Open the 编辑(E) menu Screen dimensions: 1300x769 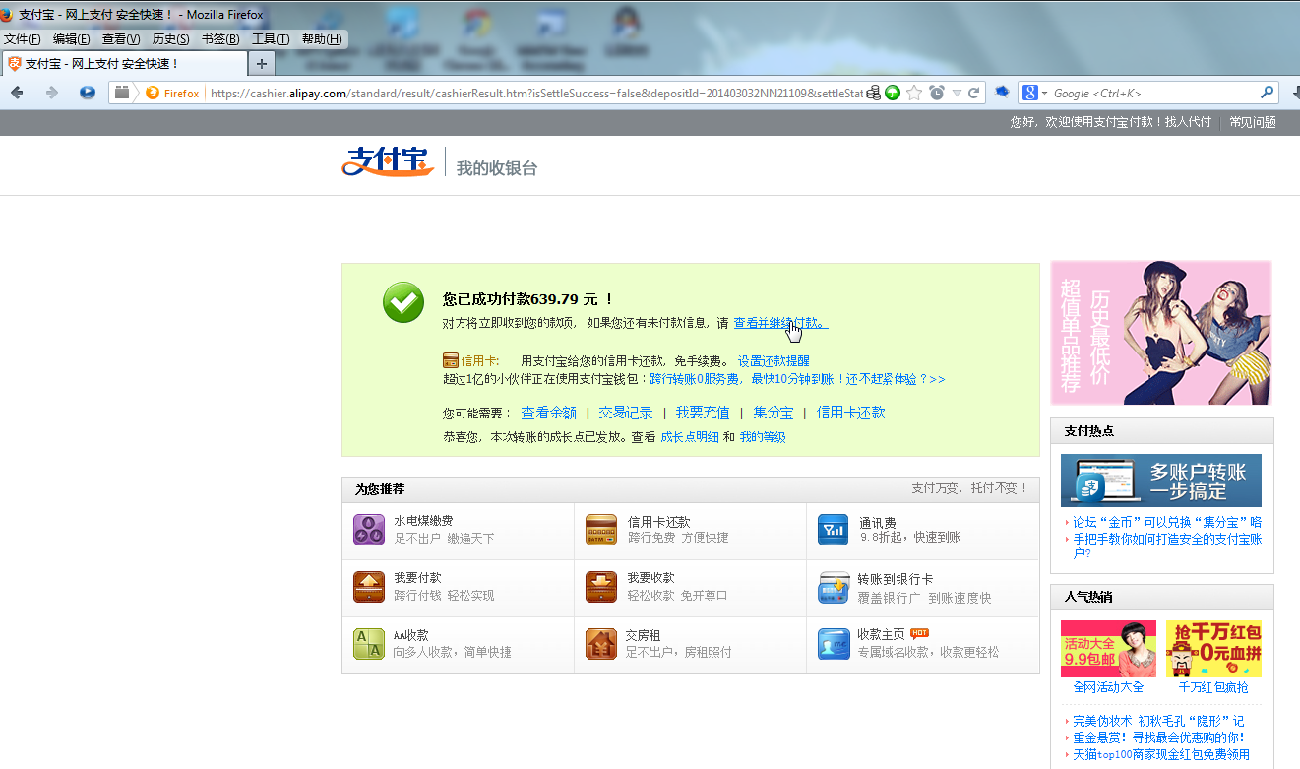pyautogui.click(x=72, y=39)
